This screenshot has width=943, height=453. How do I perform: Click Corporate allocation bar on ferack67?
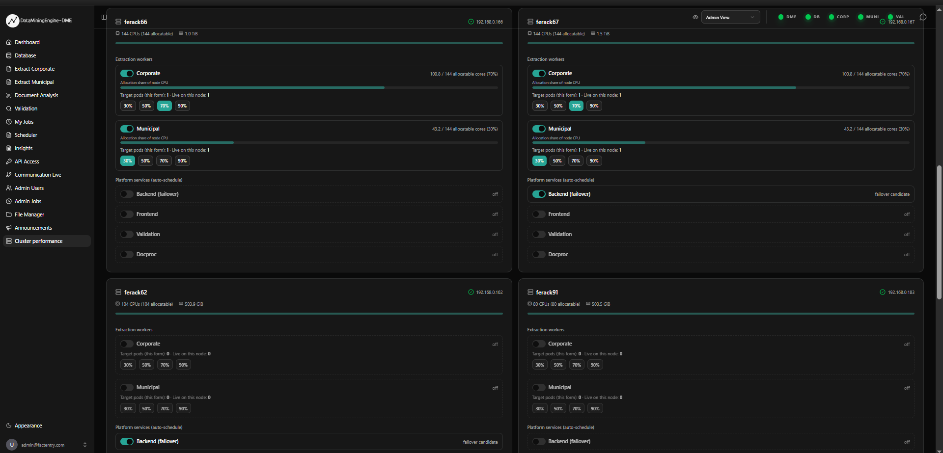(x=721, y=88)
